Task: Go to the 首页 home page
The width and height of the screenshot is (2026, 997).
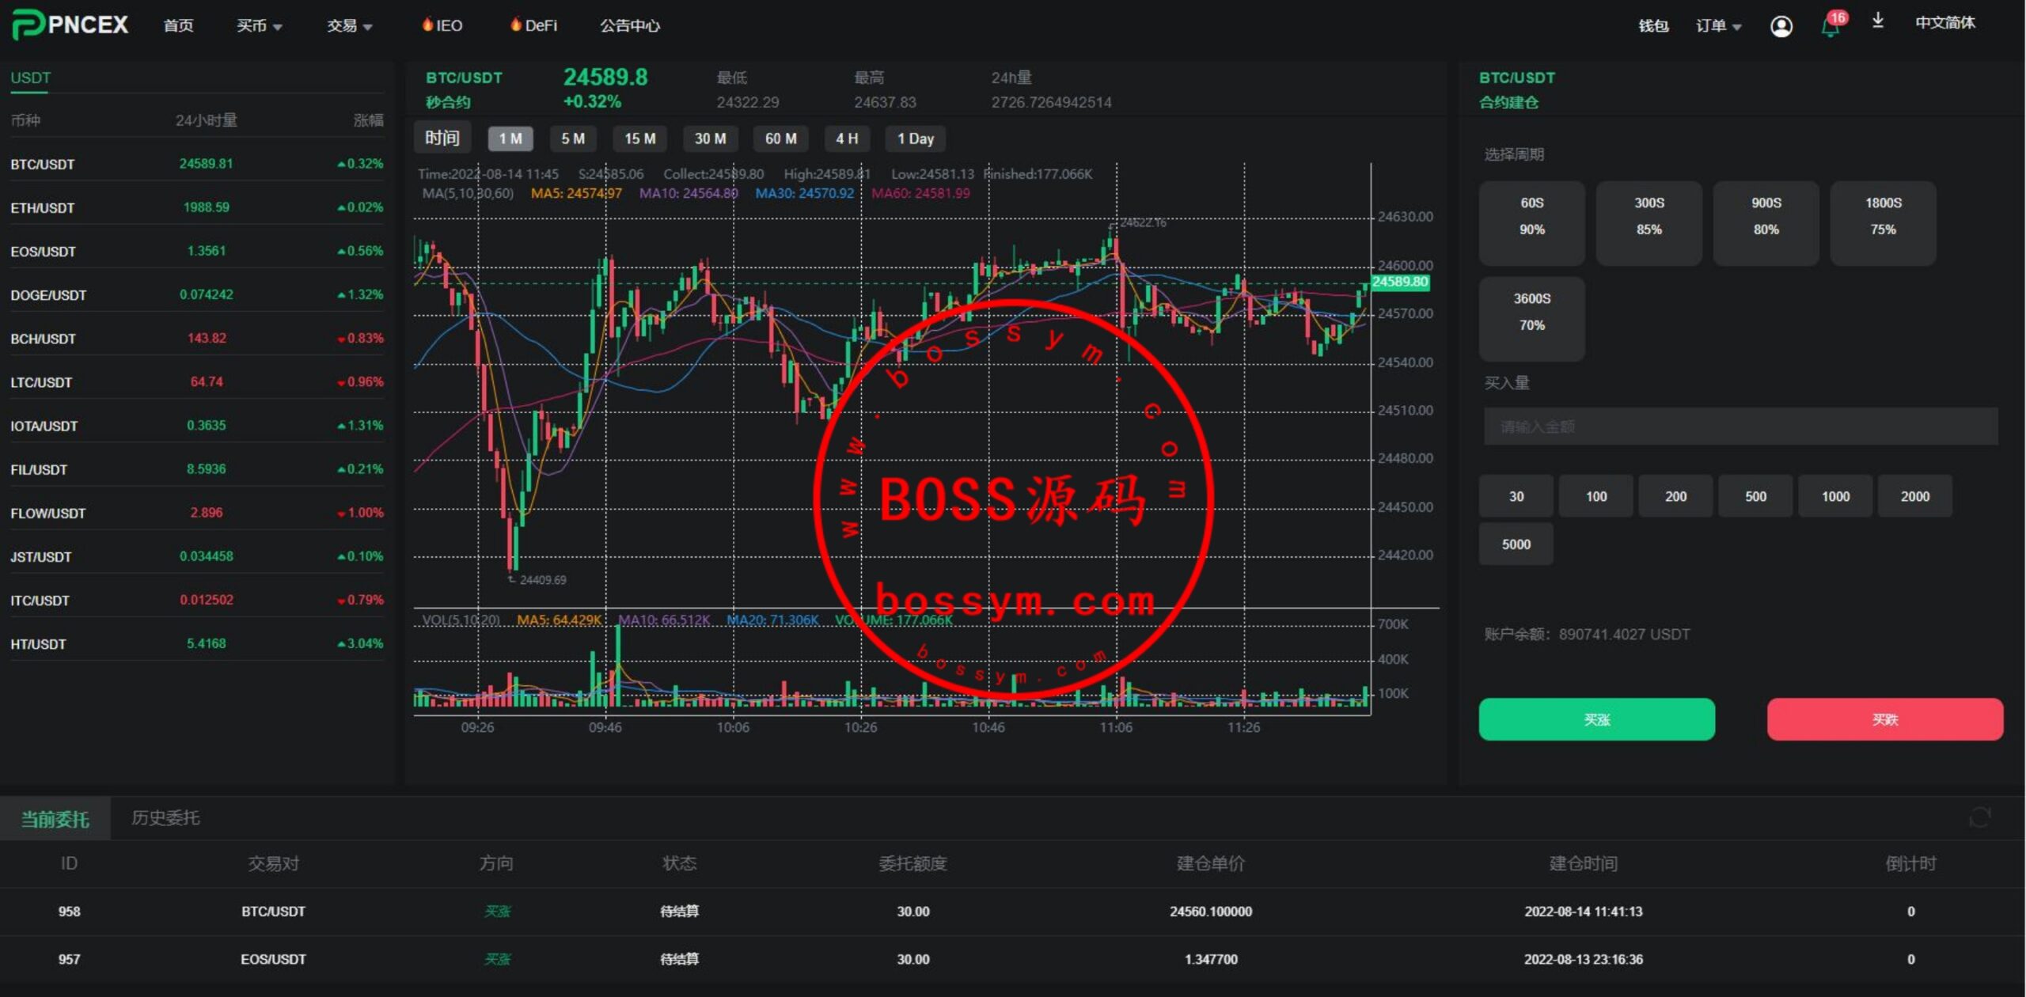Action: (x=178, y=25)
